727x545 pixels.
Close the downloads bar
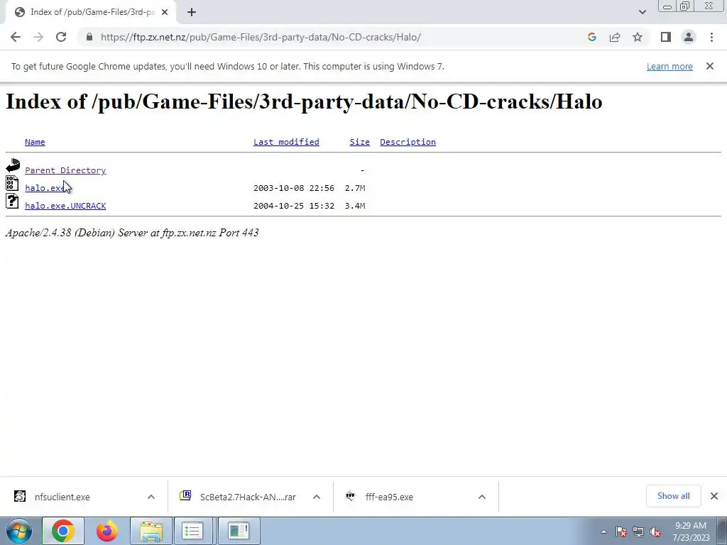click(714, 496)
